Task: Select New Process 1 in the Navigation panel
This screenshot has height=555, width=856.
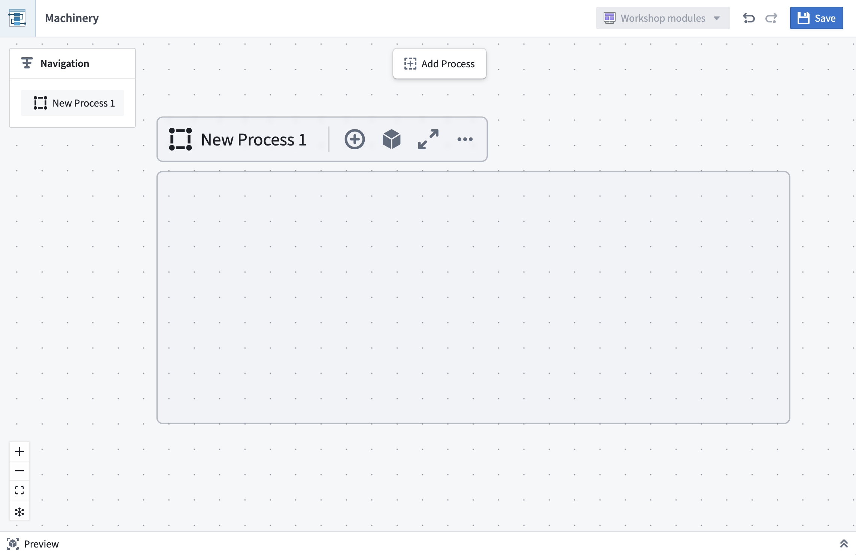Action: click(x=72, y=103)
